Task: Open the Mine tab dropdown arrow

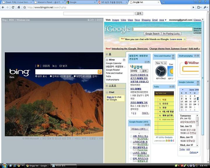Action: (x=124, y=60)
